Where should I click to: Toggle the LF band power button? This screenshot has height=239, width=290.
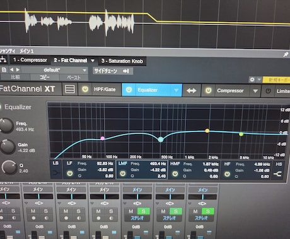coord(70,173)
